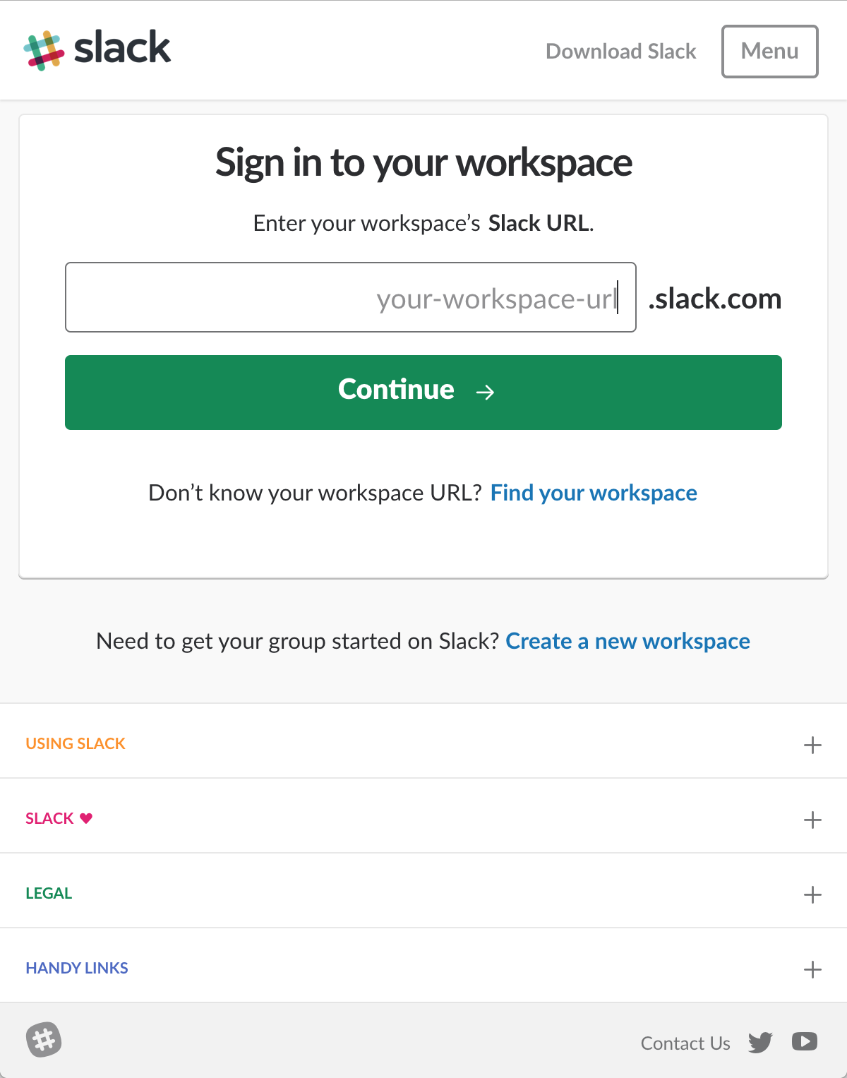Click the plus icon next to Using Slack
This screenshot has height=1078, width=847.
pos(812,745)
